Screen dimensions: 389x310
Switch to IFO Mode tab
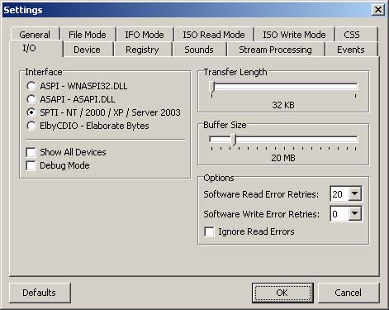145,35
